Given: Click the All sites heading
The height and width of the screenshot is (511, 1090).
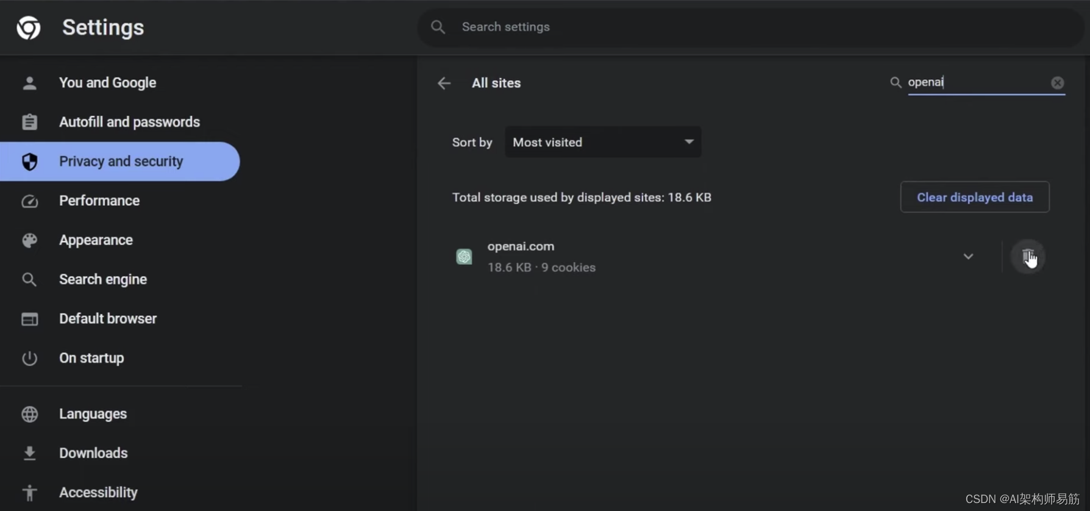Looking at the screenshot, I should [x=496, y=83].
